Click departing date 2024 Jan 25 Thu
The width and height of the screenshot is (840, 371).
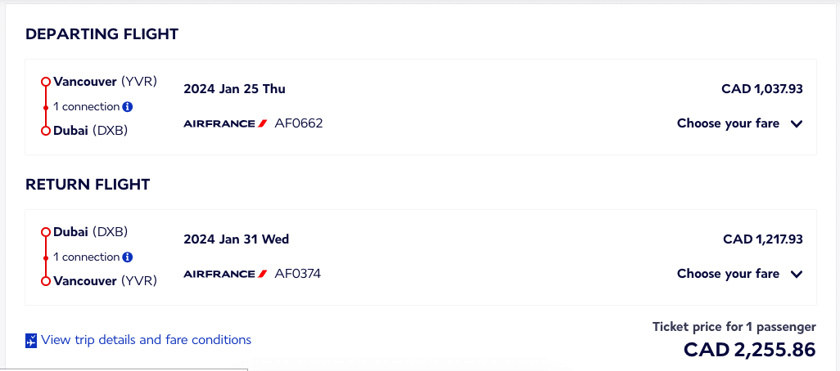[235, 89]
